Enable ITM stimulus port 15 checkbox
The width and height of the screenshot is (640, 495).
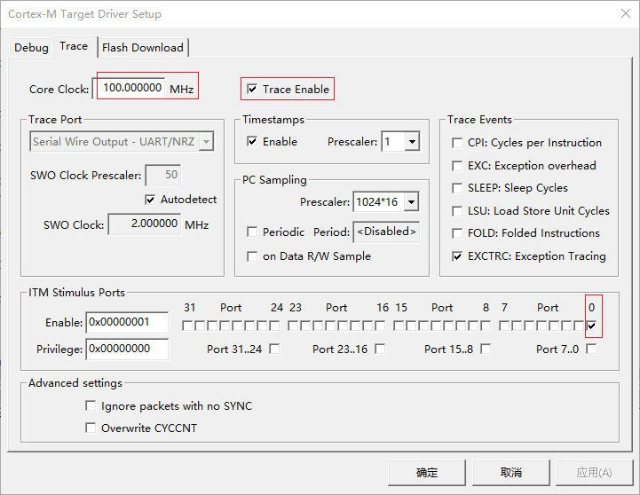coord(399,326)
